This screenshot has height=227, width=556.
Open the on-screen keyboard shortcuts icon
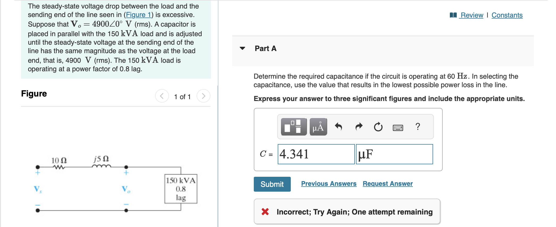397,127
